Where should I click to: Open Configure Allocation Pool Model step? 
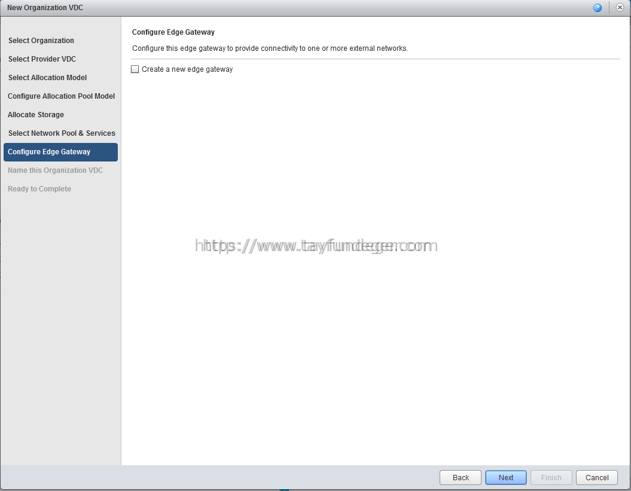coord(61,96)
